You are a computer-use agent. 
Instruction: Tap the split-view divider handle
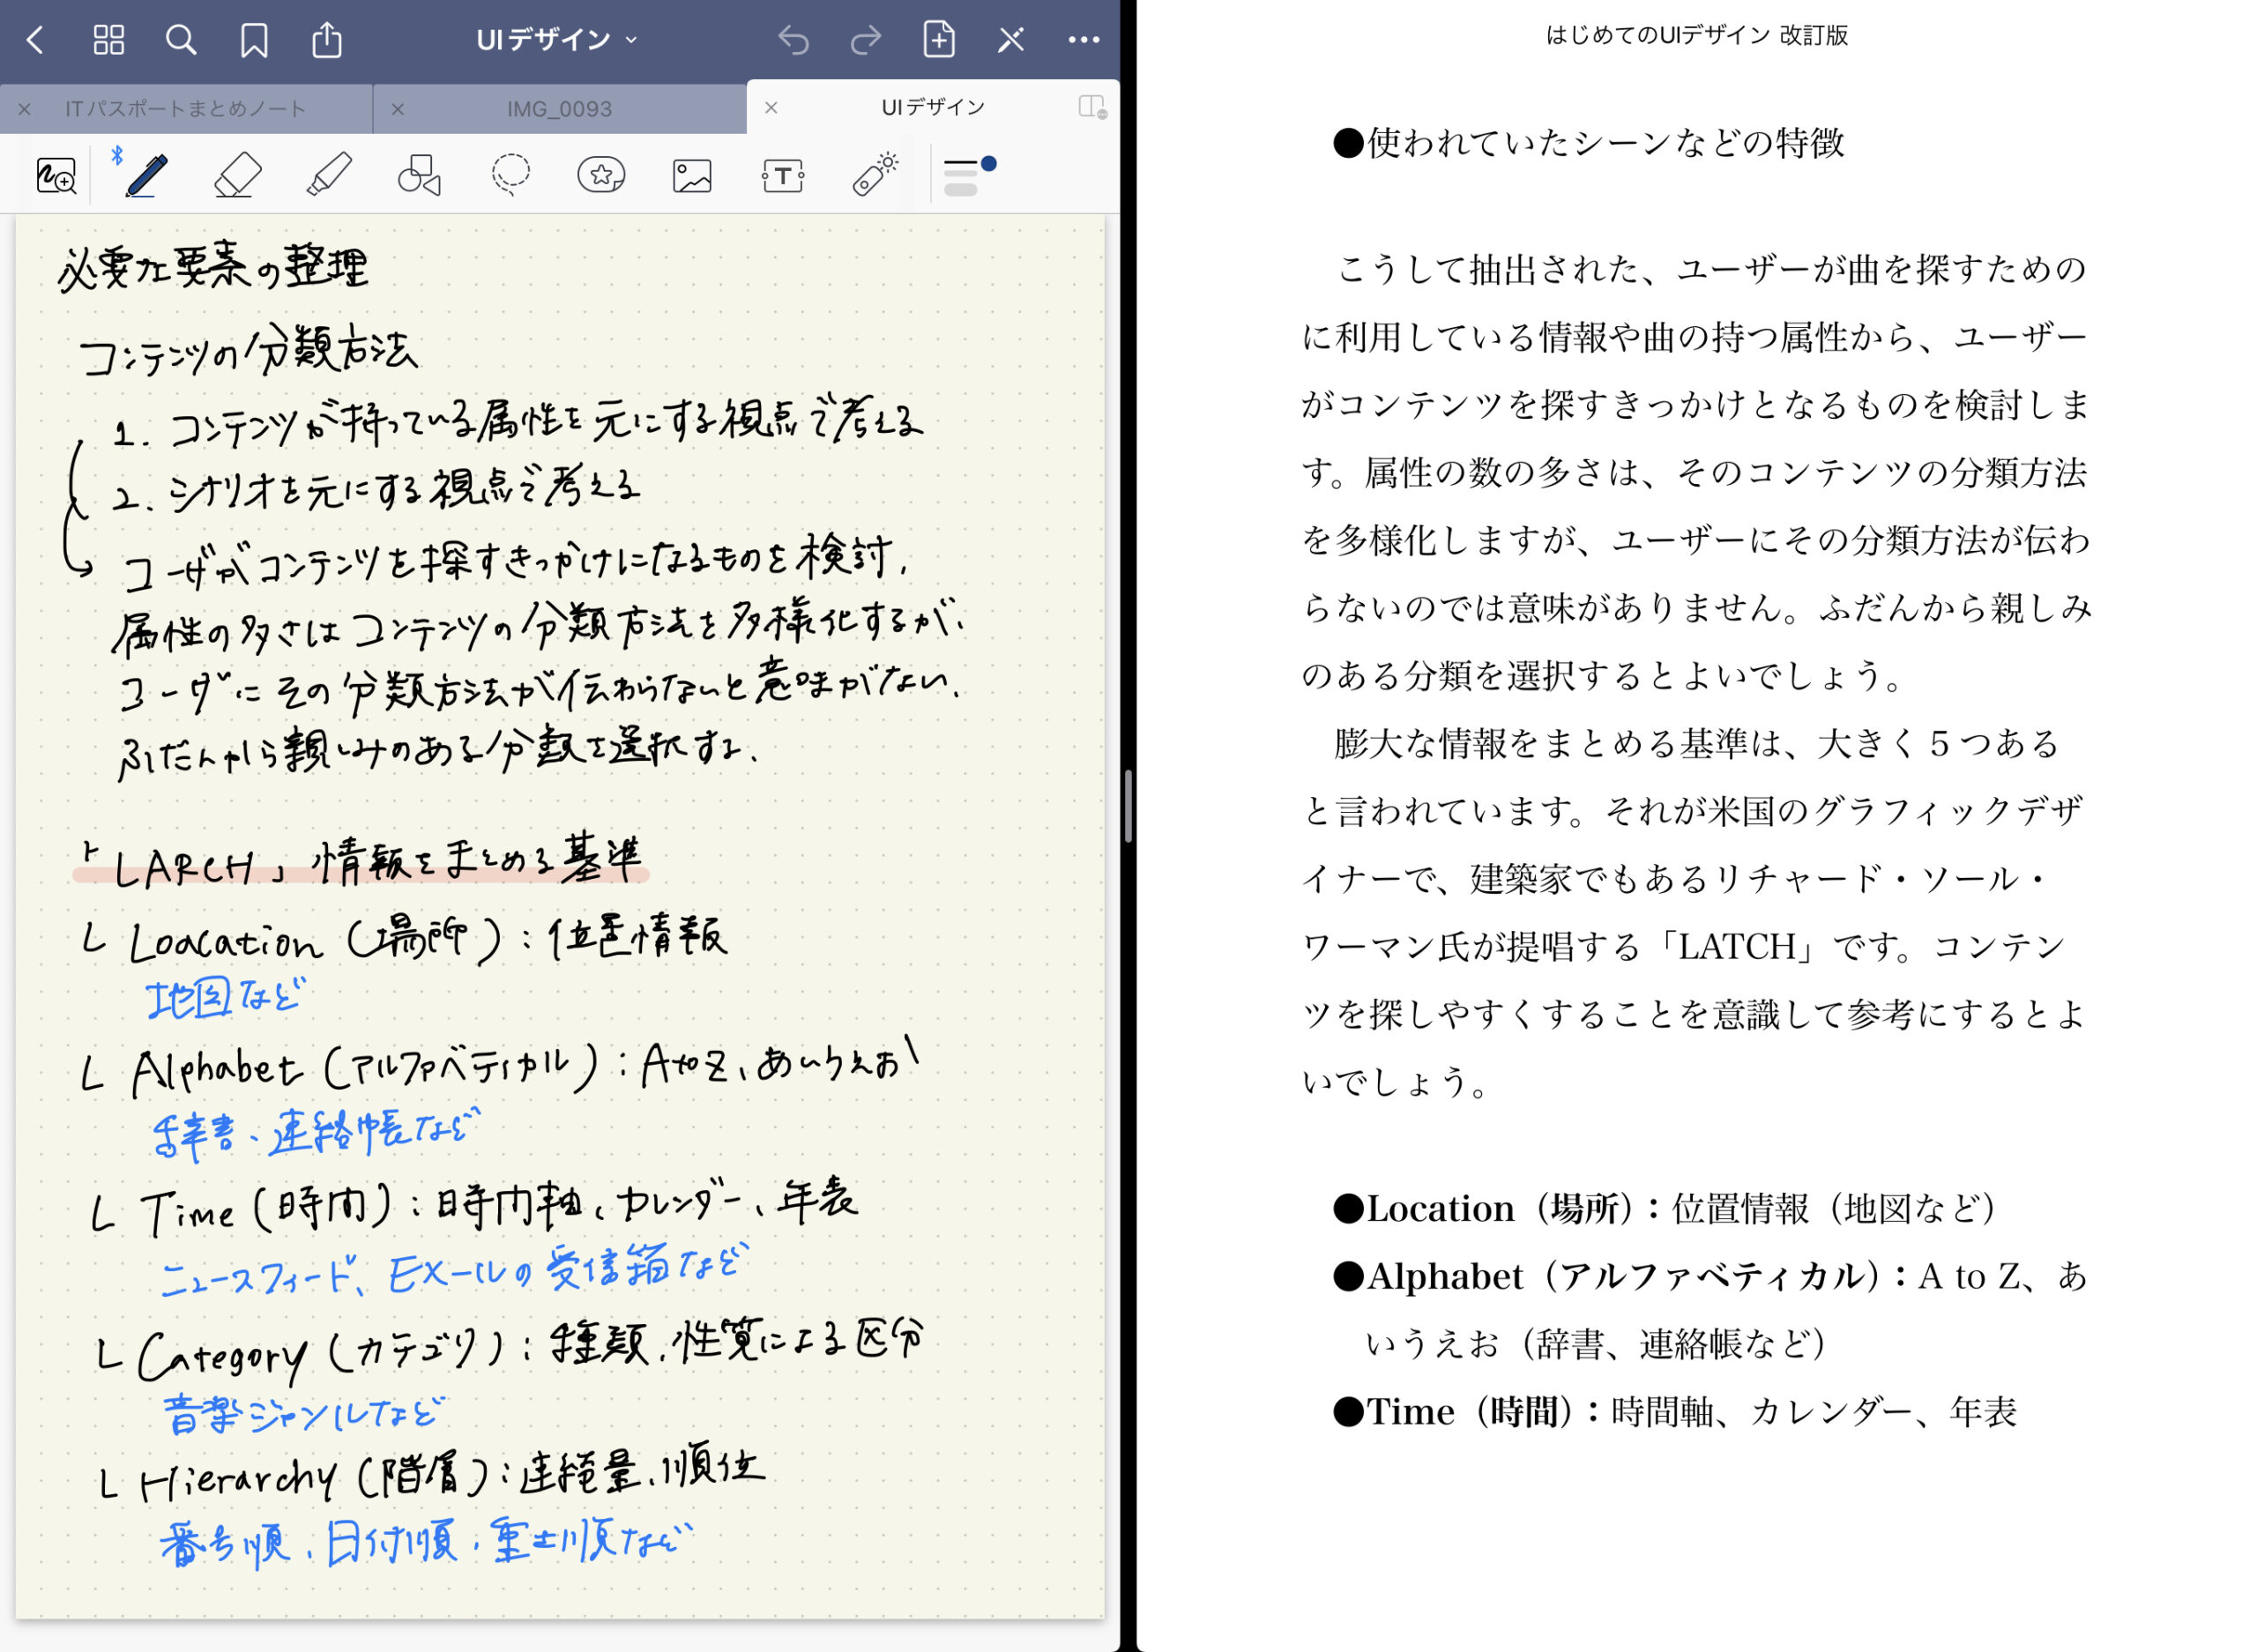[1128, 806]
